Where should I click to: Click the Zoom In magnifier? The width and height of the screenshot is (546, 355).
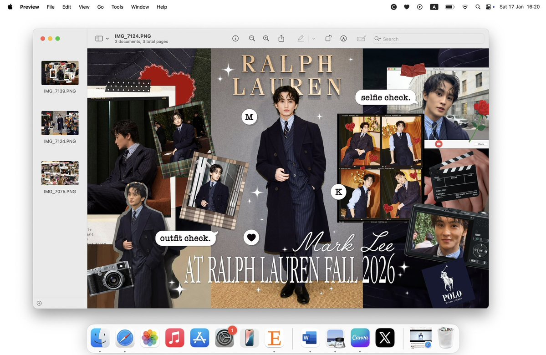click(x=266, y=39)
